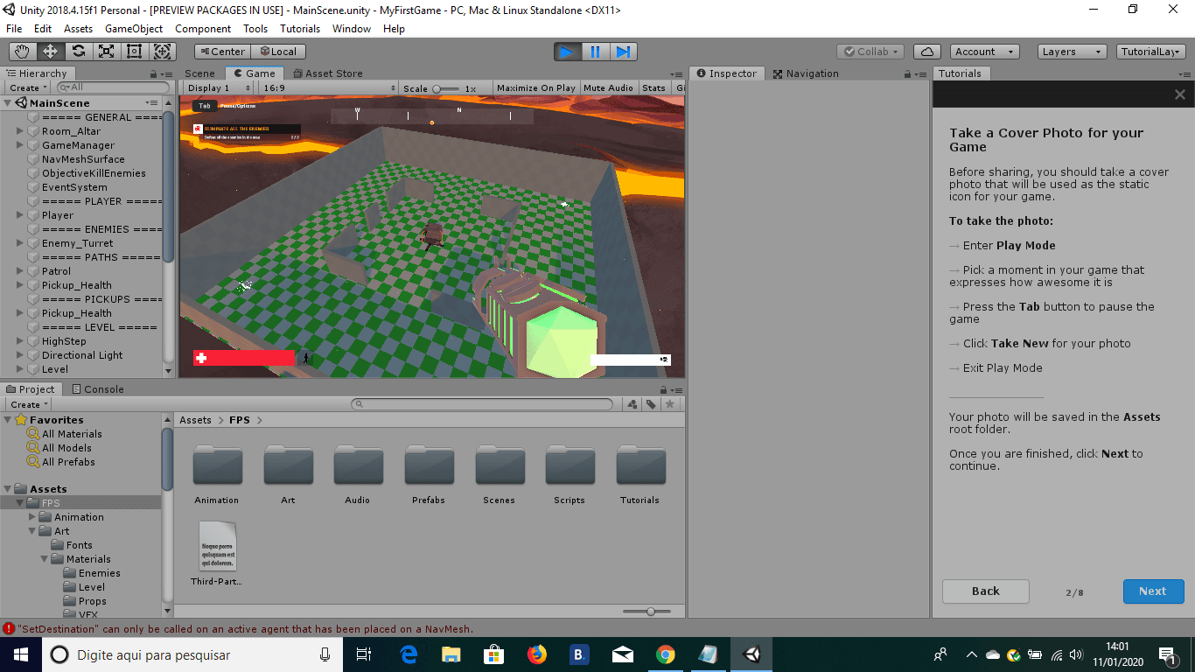Select the Rect Transform tool
The height and width of the screenshot is (672, 1195).
pyautogui.click(x=135, y=52)
